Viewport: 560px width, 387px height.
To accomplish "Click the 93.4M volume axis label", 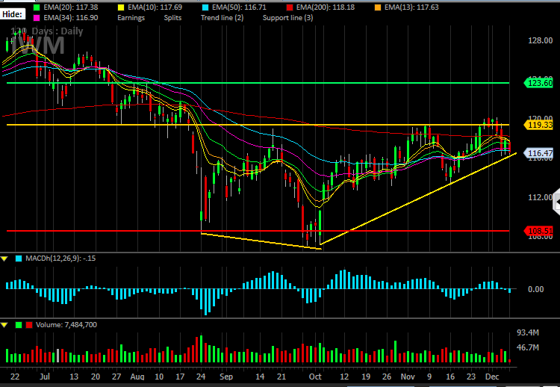I will point(527,332).
